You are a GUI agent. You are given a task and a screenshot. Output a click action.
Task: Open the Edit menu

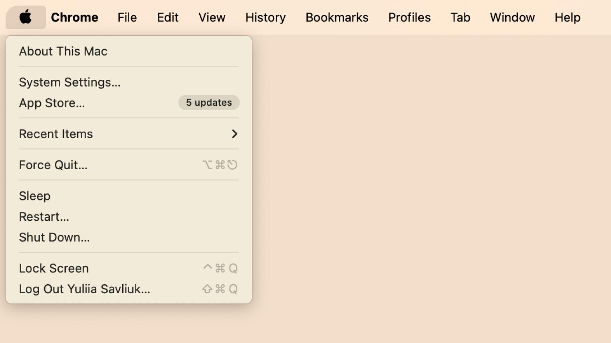(x=168, y=17)
